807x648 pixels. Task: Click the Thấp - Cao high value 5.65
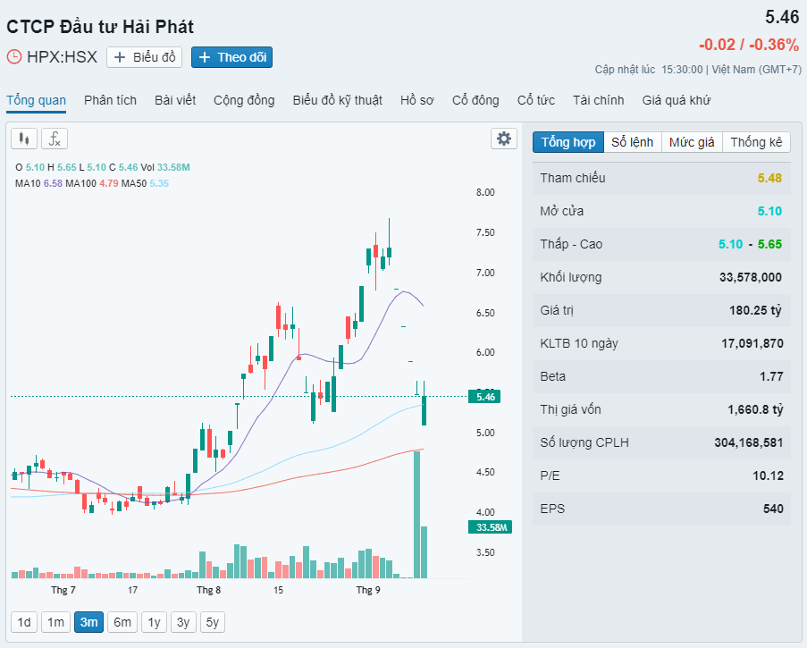click(x=769, y=244)
